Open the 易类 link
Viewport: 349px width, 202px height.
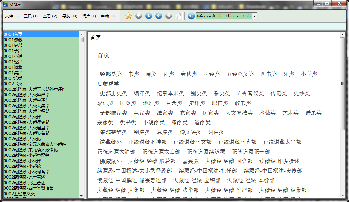116,74
